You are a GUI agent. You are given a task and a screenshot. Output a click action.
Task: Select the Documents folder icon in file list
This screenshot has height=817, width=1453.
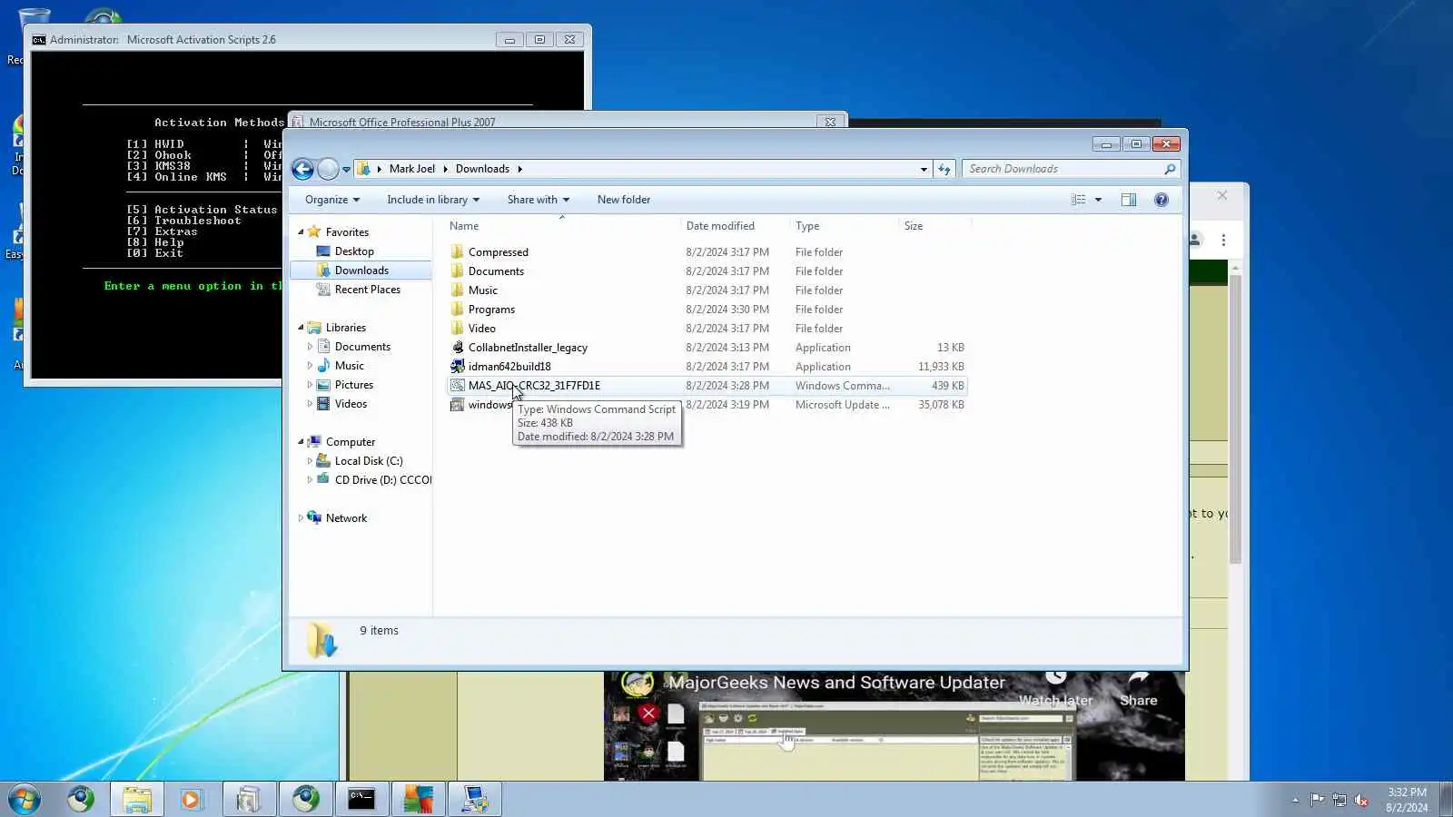point(458,271)
